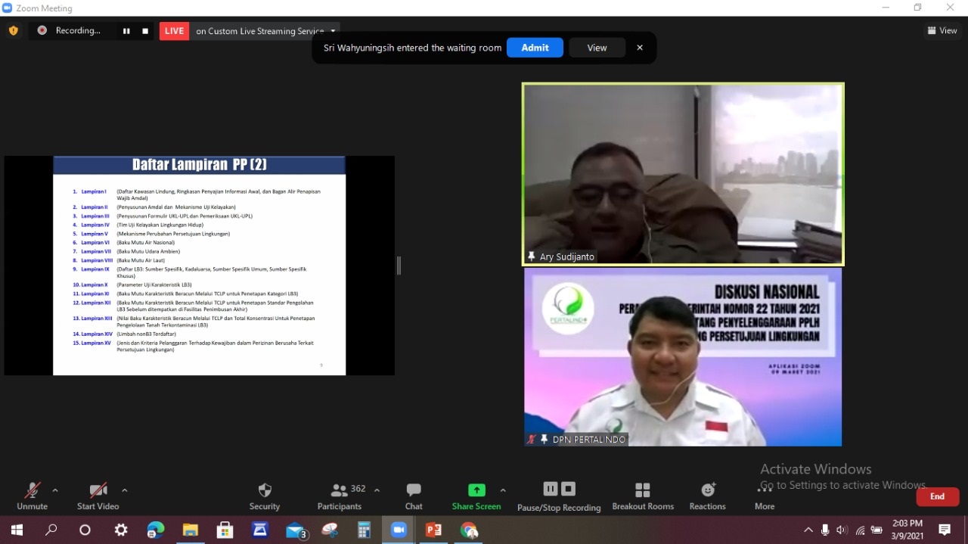Click the encryption shield icon at top-left
The image size is (968, 544).
click(x=13, y=31)
